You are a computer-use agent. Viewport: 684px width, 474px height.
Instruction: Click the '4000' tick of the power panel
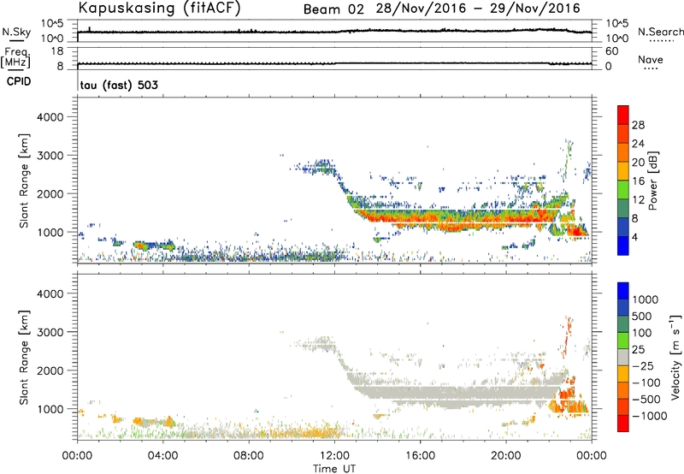(x=50, y=117)
